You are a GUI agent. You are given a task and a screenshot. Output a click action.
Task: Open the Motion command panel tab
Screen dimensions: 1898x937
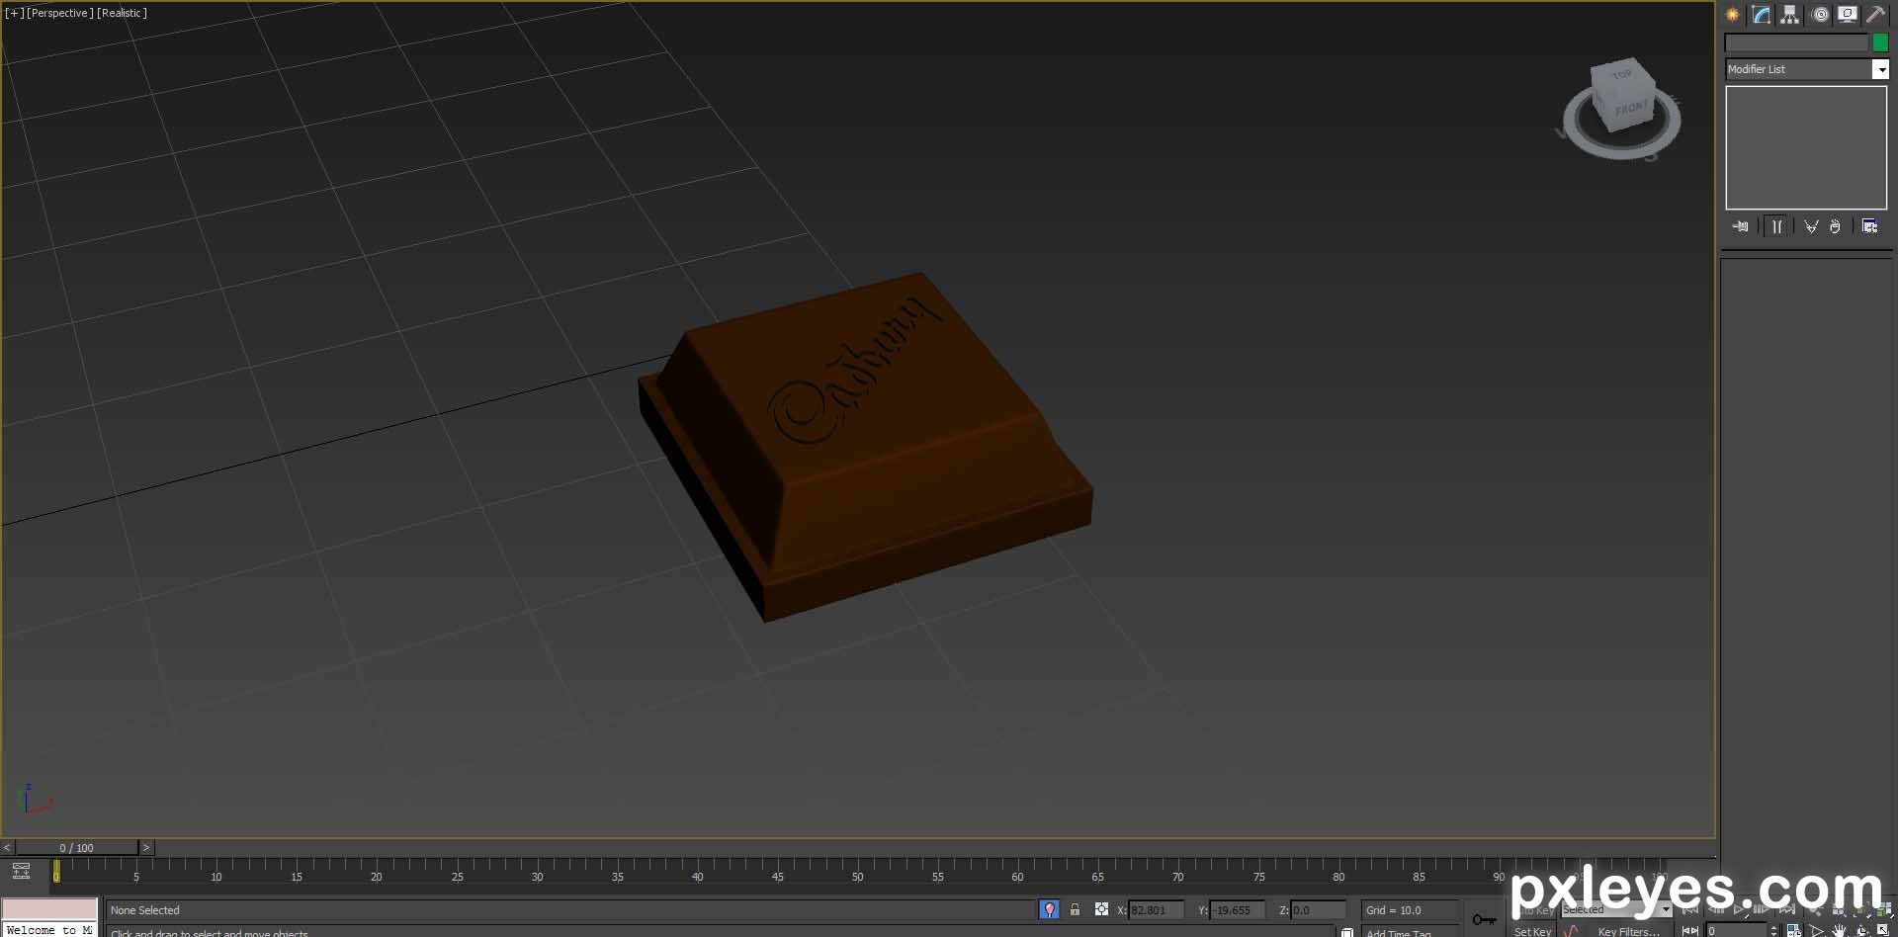click(1820, 14)
